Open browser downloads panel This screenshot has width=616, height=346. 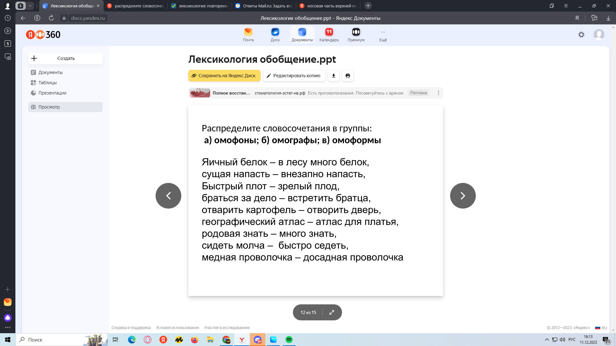pos(608,18)
